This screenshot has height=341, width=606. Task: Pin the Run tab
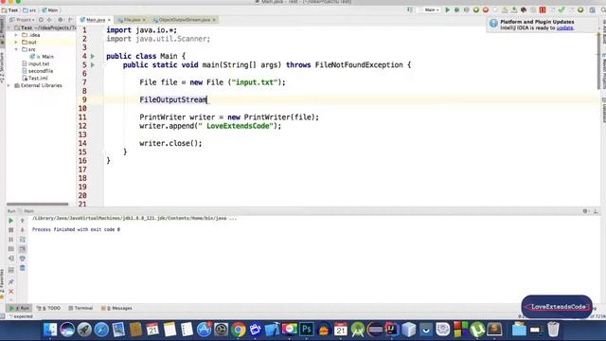[10, 282]
